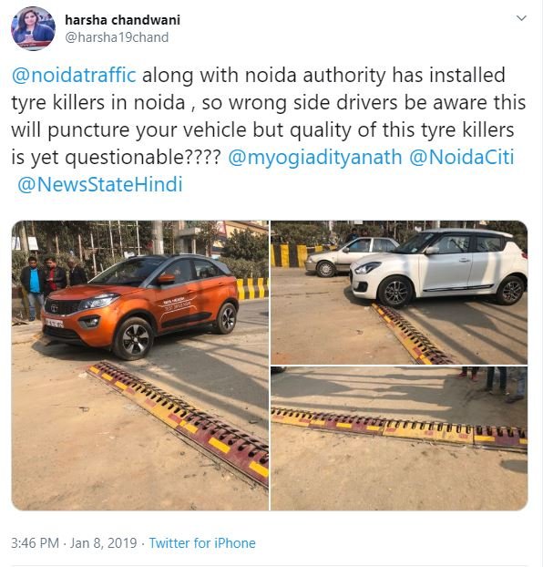Image resolution: width=543 pixels, height=567 pixels.
Task: Open the @noidatraffic mention
Action: click(74, 76)
